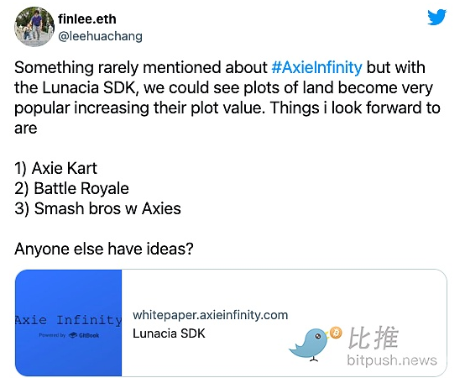Click the 比推 watermark characters

[373, 338]
